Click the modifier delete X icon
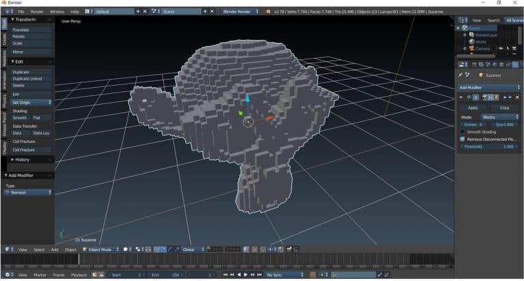This screenshot has height=281, width=524. coord(517,98)
